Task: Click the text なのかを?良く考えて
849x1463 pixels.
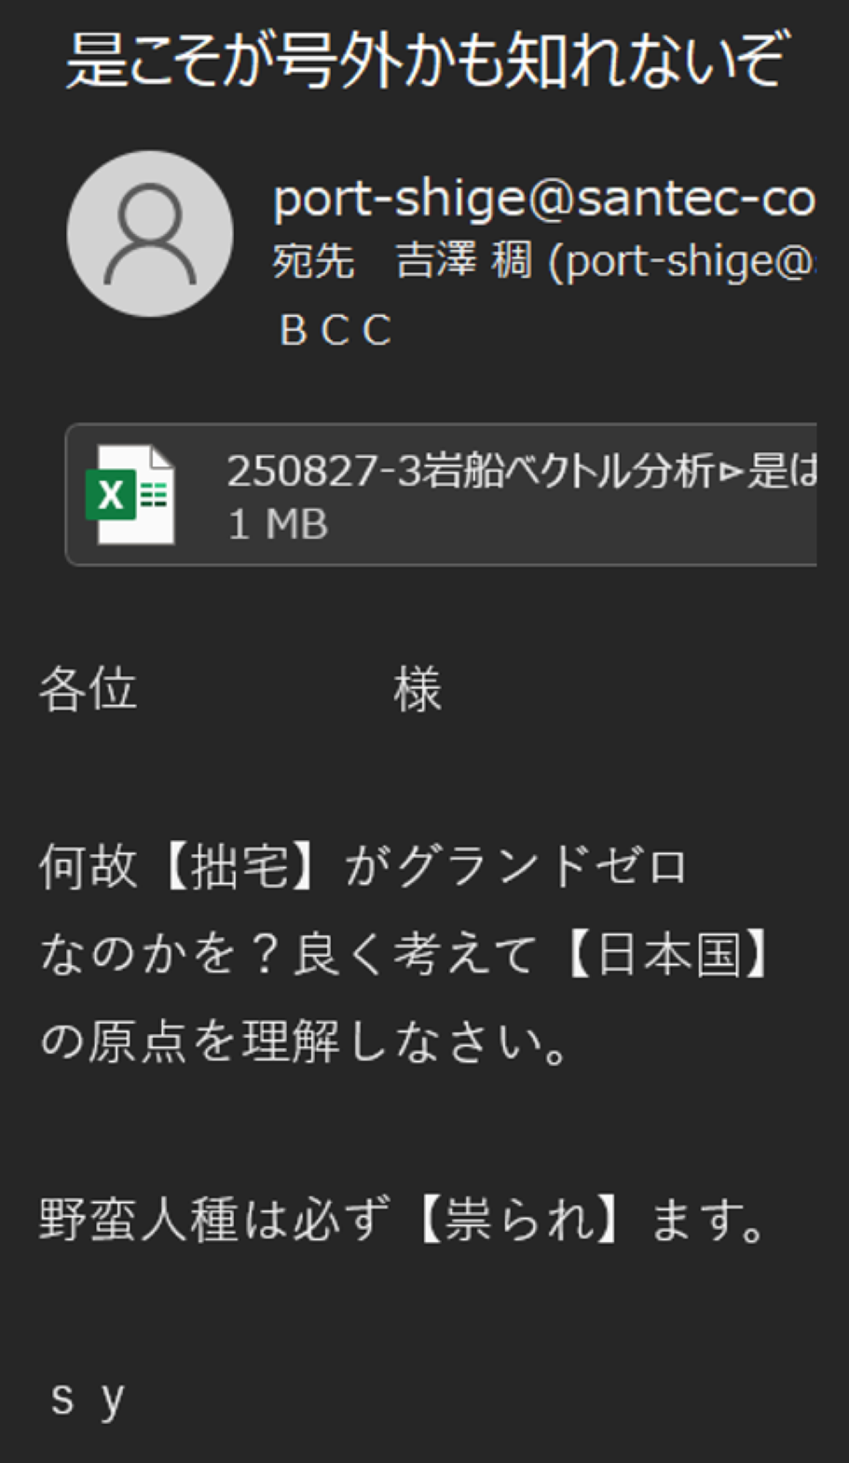Action: point(289,954)
